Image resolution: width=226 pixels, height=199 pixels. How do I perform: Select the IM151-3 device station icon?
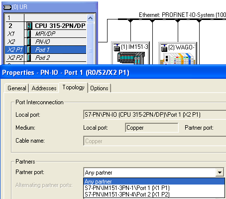131,57
